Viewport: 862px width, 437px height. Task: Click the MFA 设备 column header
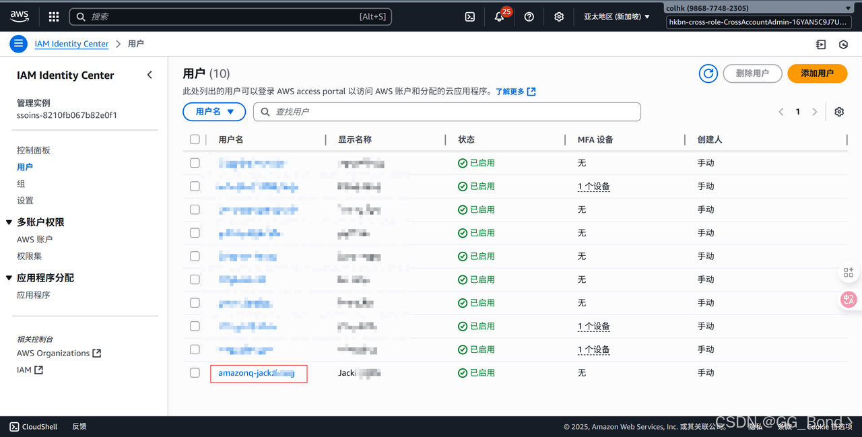coord(595,140)
